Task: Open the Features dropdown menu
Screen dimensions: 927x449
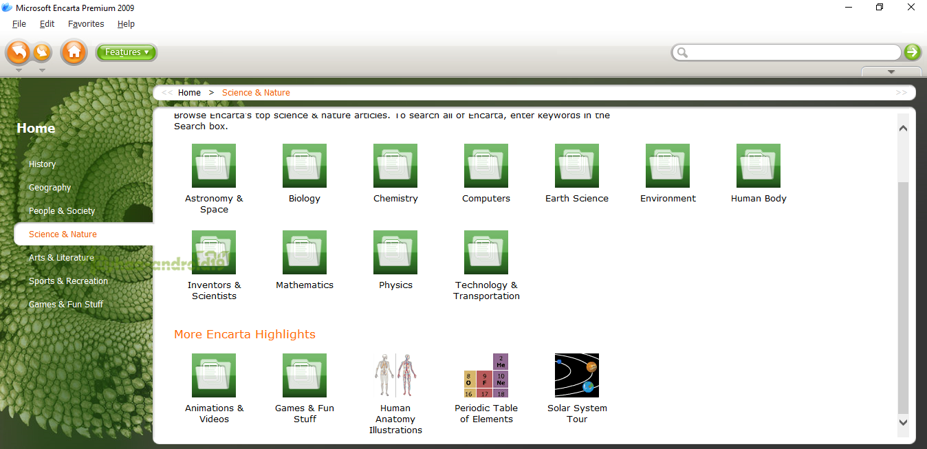Action: [x=127, y=52]
